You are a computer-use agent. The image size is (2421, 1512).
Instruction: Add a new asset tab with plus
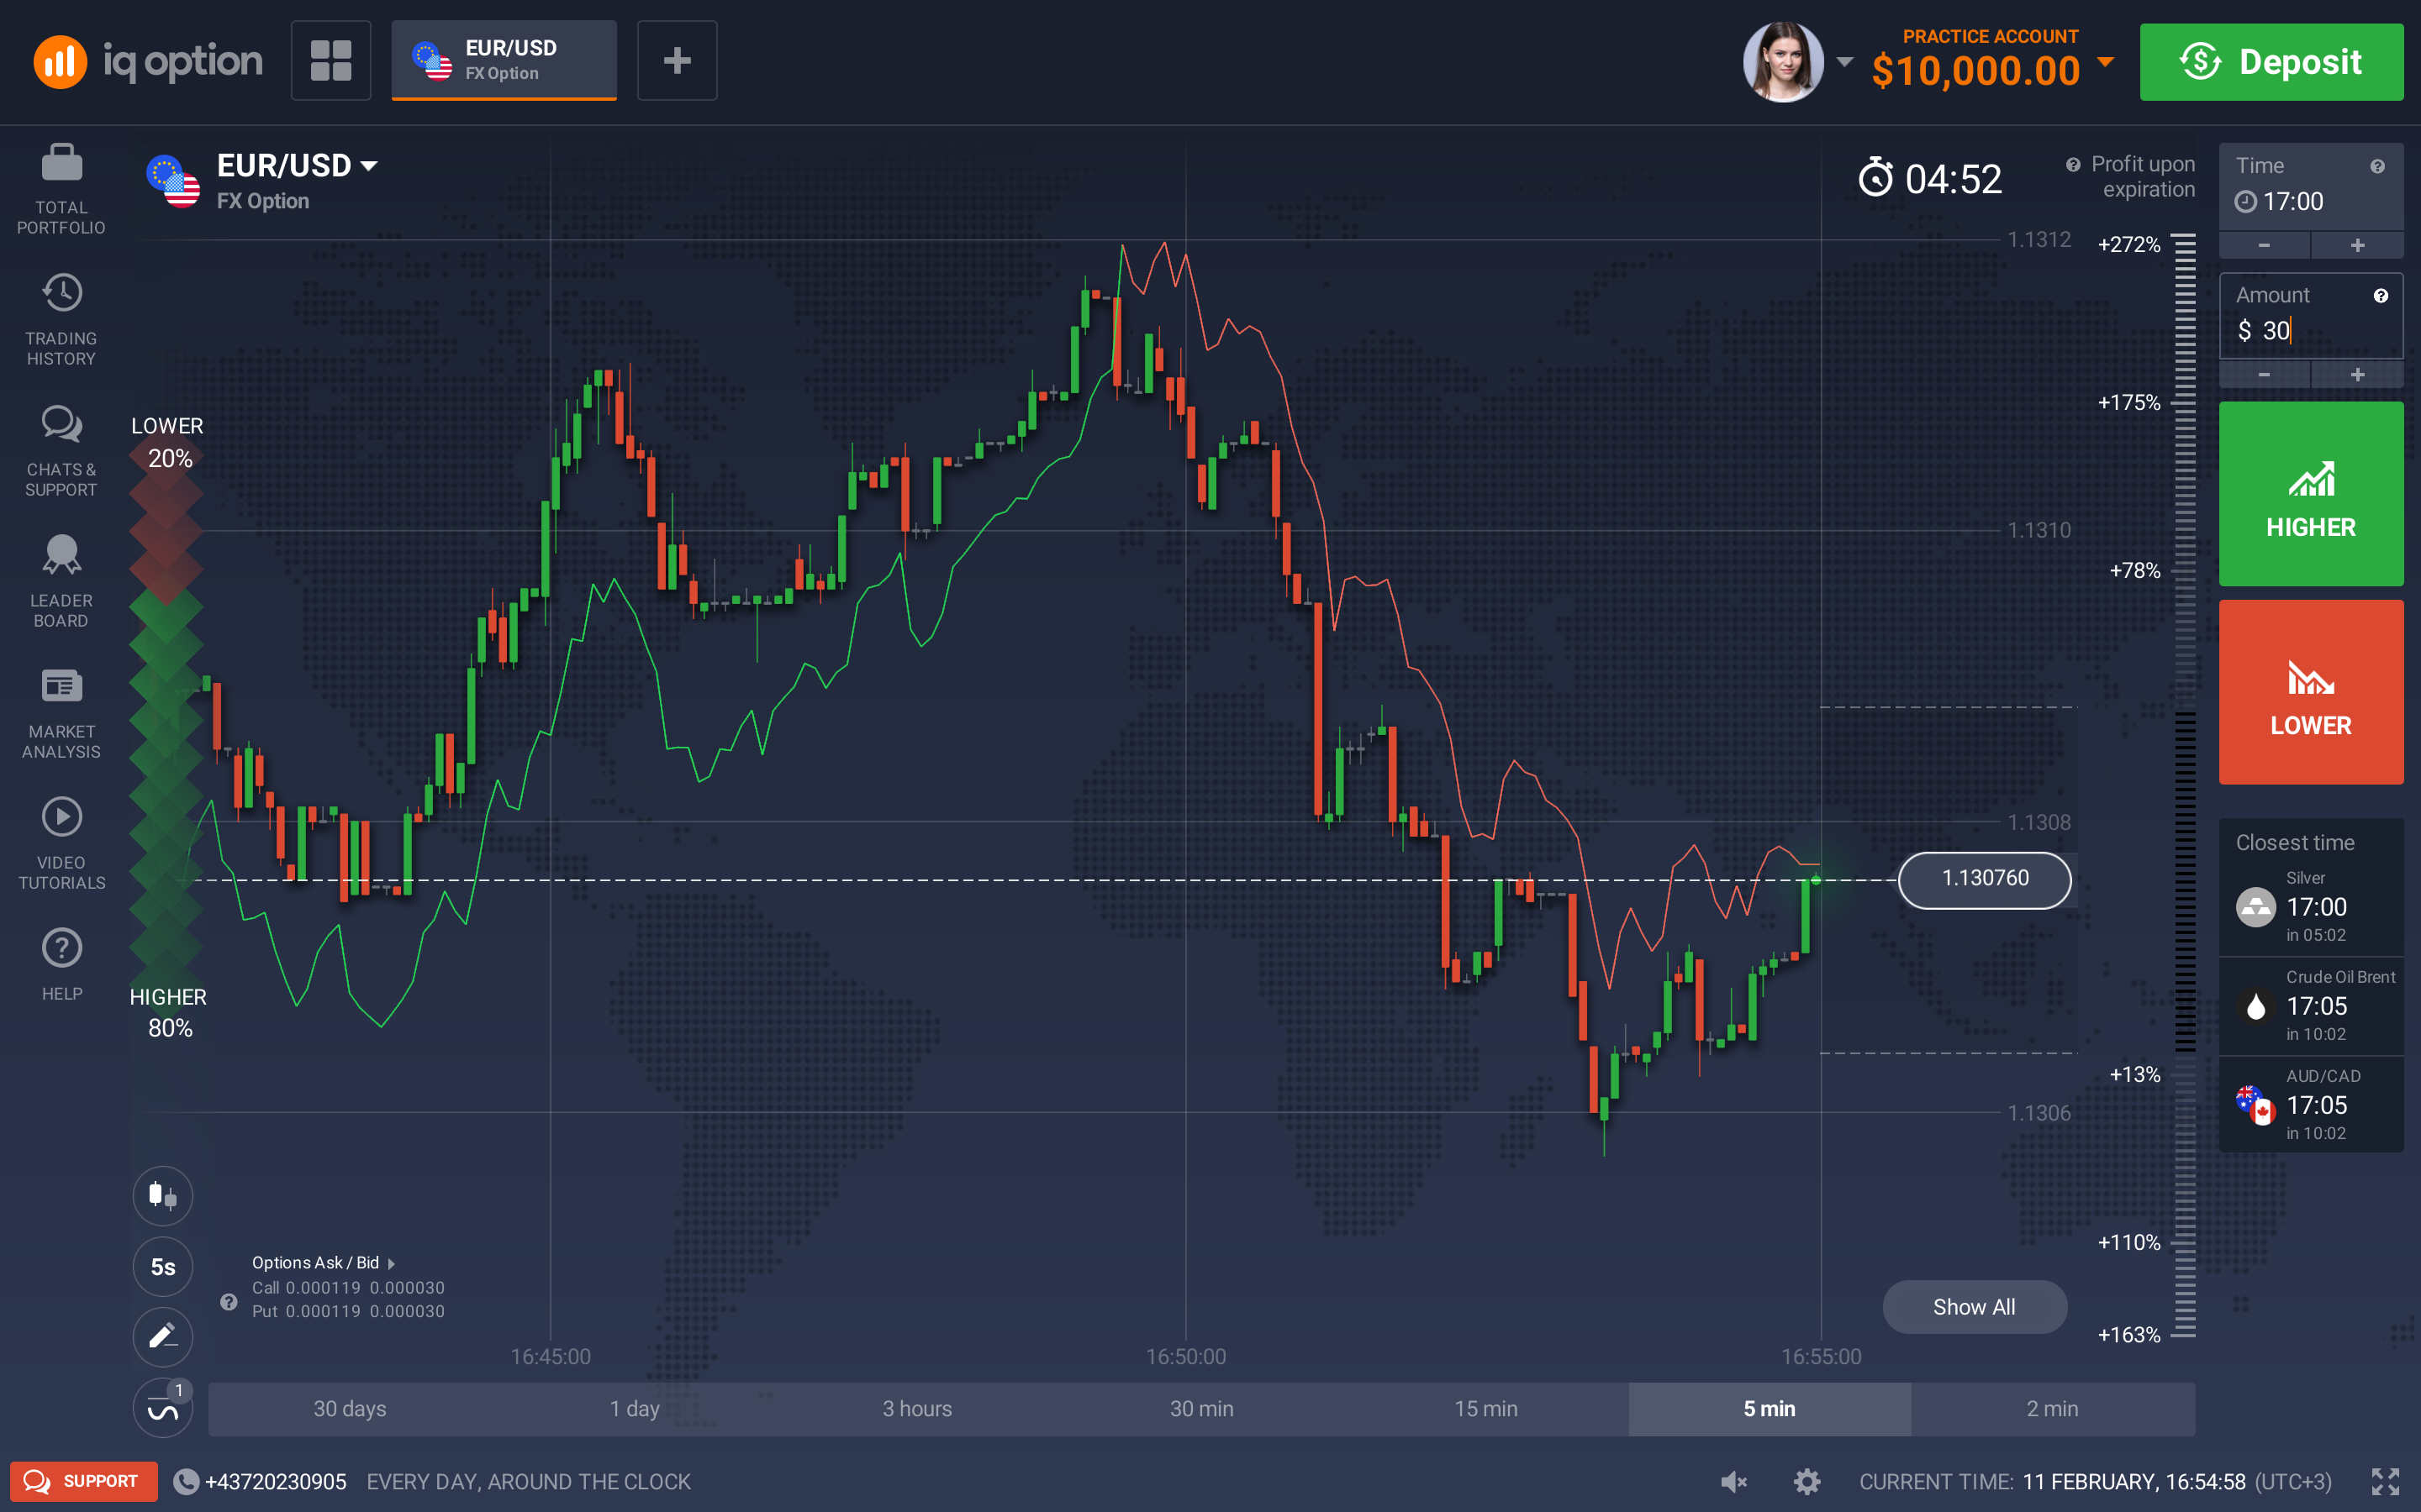coord(678,60)
